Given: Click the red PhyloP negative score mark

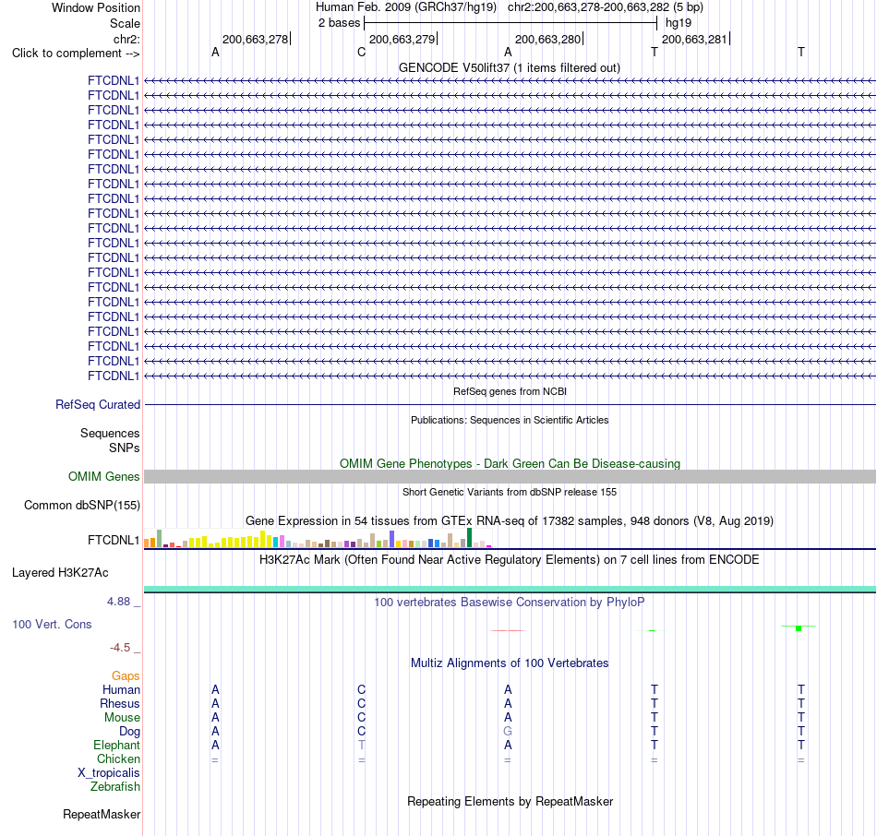Looking at the screenshot, I should (x=508, y=631).
